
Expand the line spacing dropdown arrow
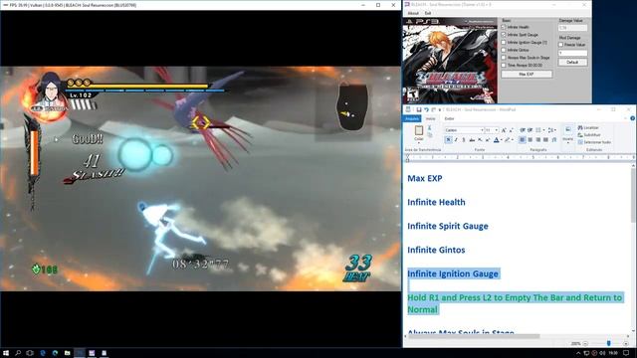(x=555, y=130)
